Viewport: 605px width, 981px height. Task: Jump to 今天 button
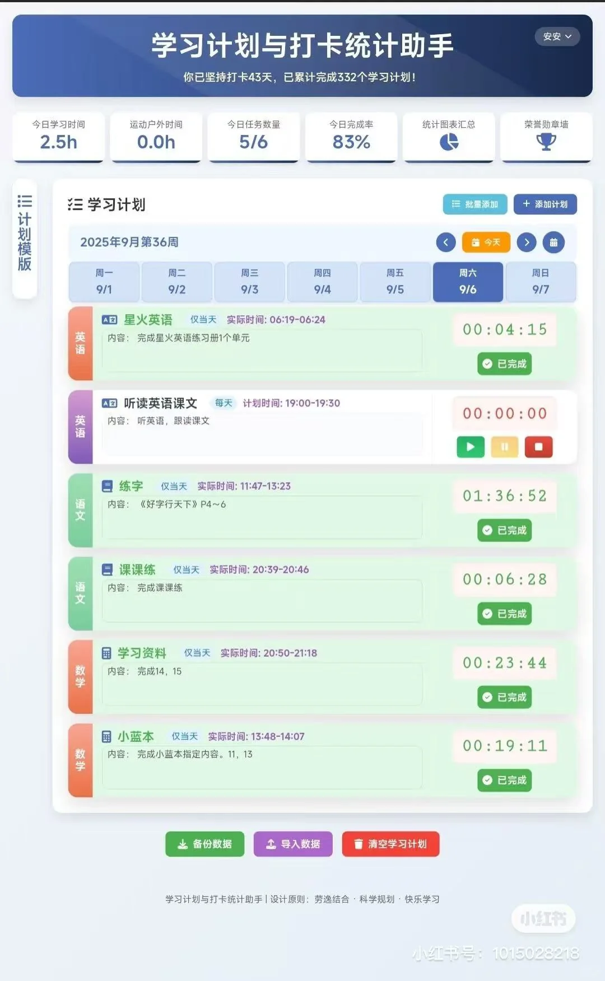(486, 242)
